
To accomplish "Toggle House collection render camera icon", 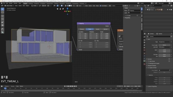I will pos(171,10).
